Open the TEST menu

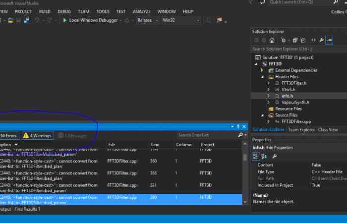(121, 11)
